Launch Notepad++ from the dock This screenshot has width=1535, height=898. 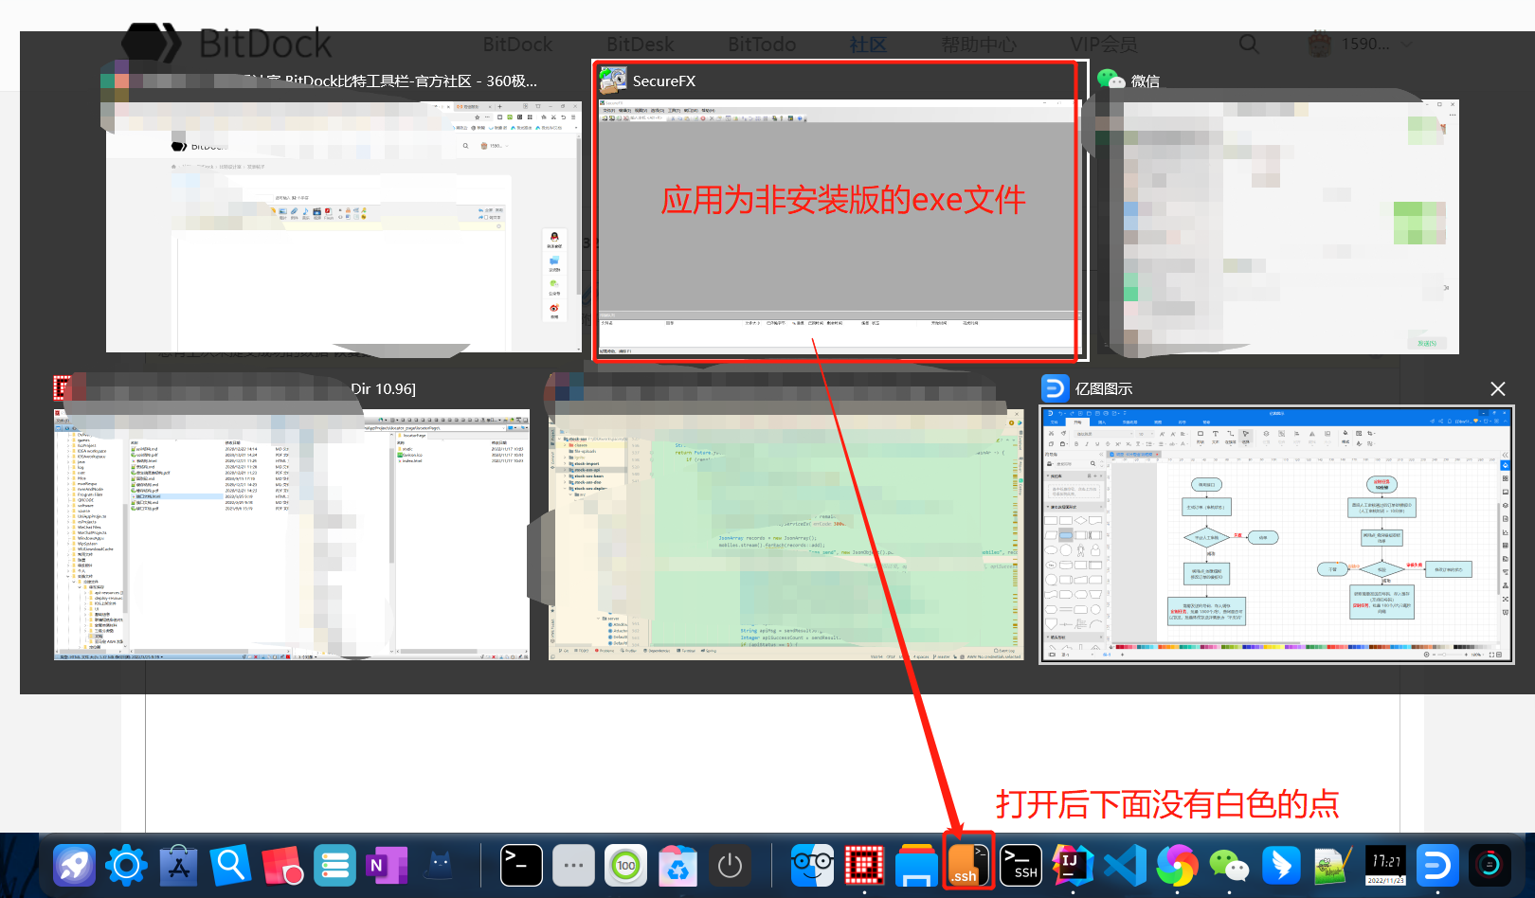[1333, 866]
